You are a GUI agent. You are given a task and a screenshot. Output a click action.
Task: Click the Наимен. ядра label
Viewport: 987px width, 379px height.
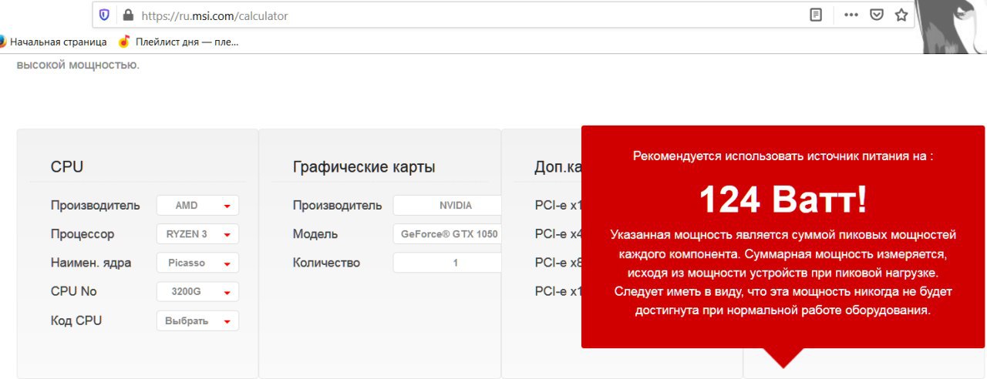coord(91,263)
